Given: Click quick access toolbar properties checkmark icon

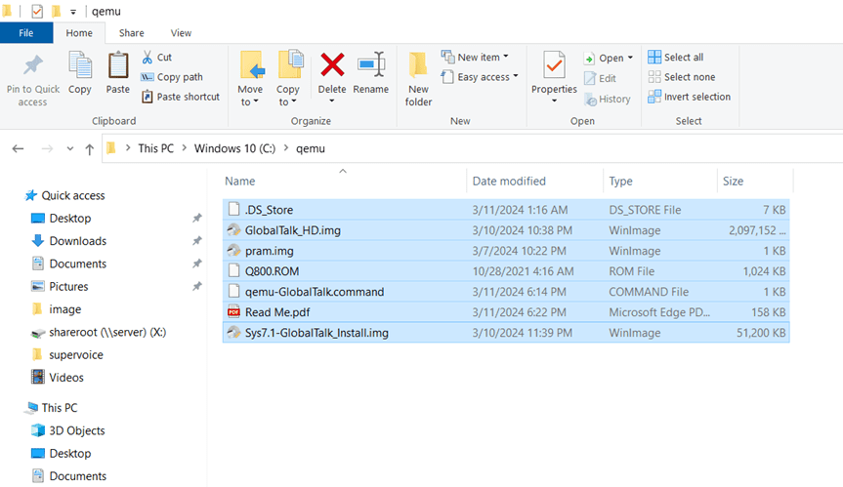Looking at the screenshot, I should click(x=37, y=11).
